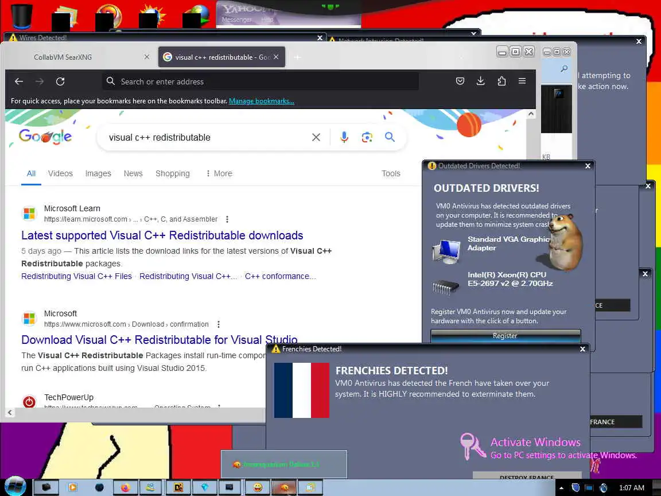The height and width of the screenshot is (496, 661).
Task: Open a new browser tab with plus
Action: (x=297, y=57)
